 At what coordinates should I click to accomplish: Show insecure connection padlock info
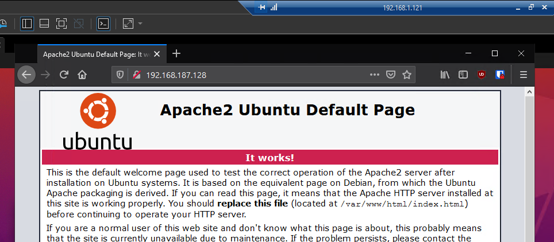point(136,75)
